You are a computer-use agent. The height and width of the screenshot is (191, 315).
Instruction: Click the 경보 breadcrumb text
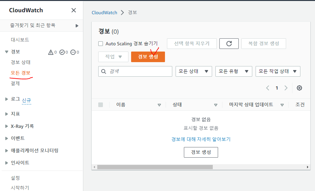pyautogui.click(x=132, y=13)
